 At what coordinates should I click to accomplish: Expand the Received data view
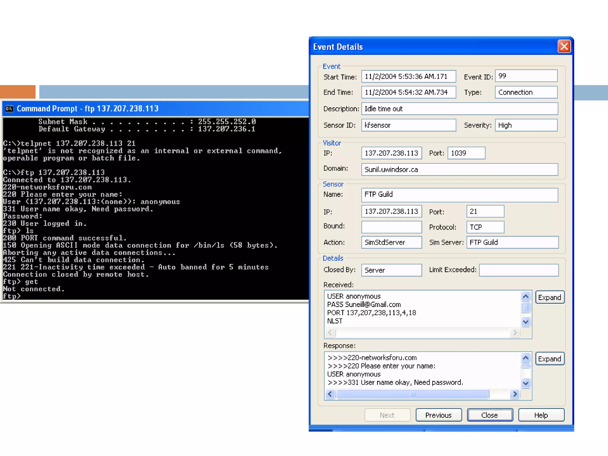(x=550, y=297)
